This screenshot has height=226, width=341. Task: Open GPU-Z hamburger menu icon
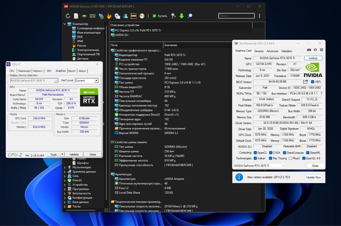[322, 50]
